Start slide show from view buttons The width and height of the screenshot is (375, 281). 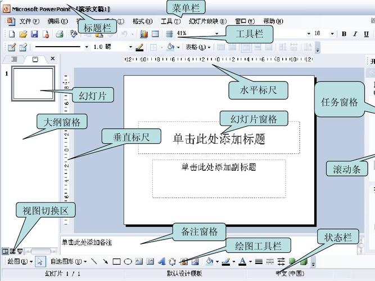(x=20, y=251)
